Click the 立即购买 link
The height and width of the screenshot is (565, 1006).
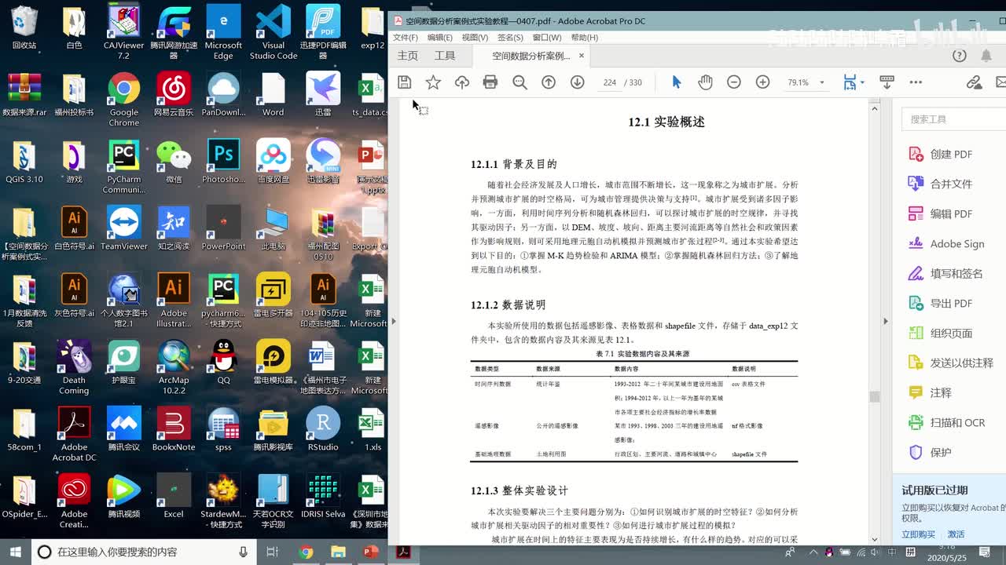[918, 534]
